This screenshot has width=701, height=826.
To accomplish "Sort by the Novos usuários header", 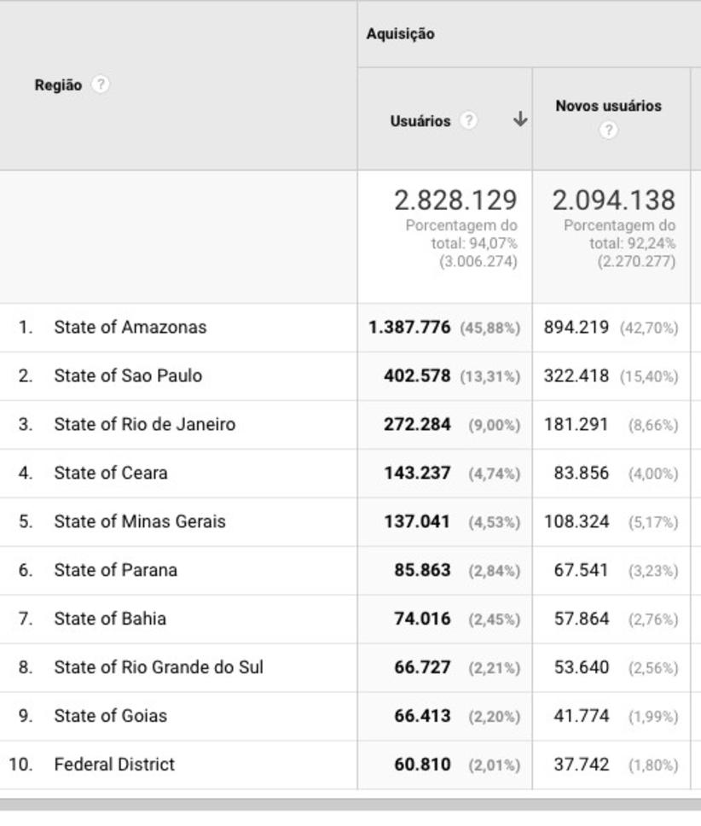I will pyautogui.click(x=608, y=106).
